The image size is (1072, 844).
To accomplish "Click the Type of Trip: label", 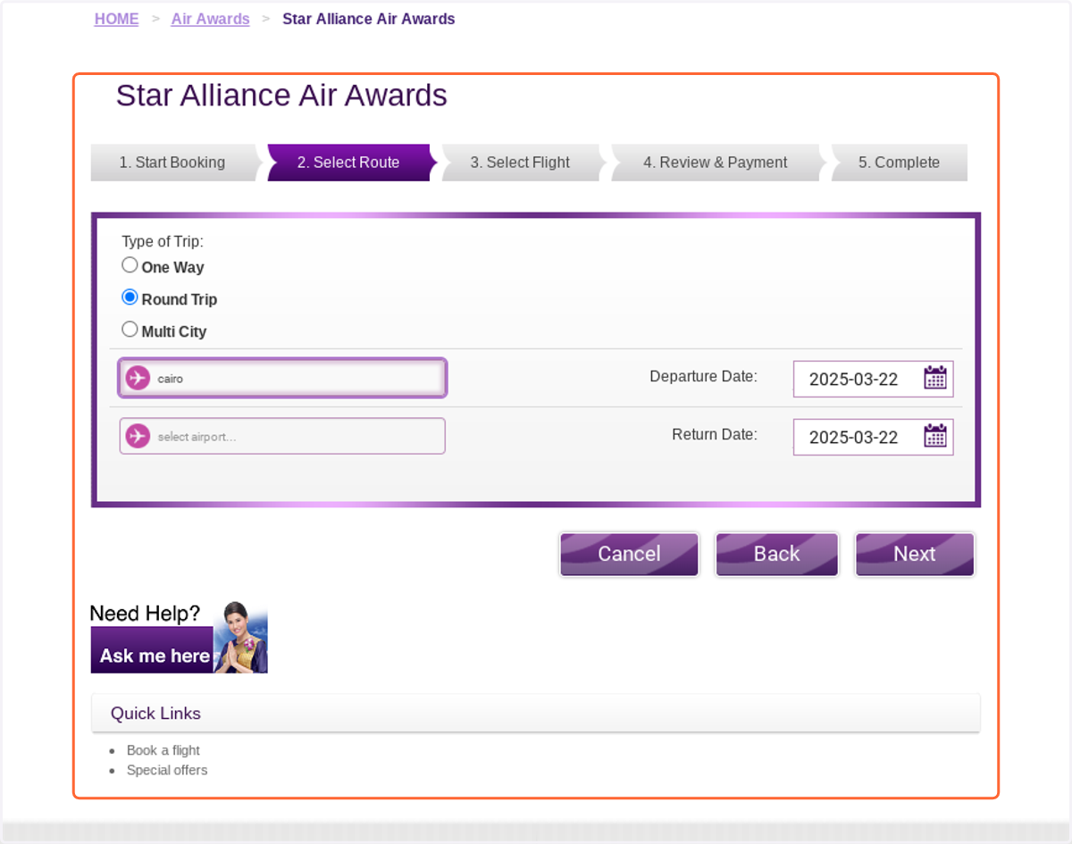I will (x=163, y=241).
